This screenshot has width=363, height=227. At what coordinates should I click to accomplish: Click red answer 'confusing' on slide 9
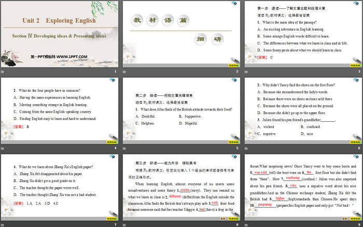(x=292, y=178)
